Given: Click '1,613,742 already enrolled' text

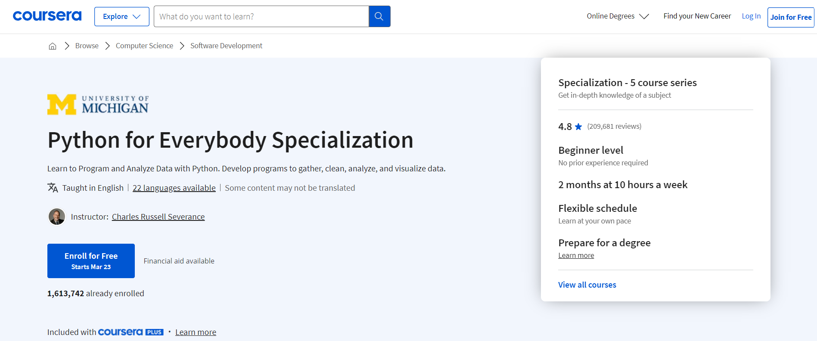Looking at the screenshot, I should (96, 293).
